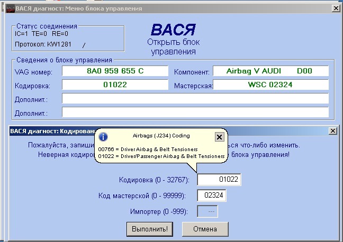The image size is (343, 242).
Task: Select the VAG номер value 8A0 959 655 C
Action: coord(115,71)
